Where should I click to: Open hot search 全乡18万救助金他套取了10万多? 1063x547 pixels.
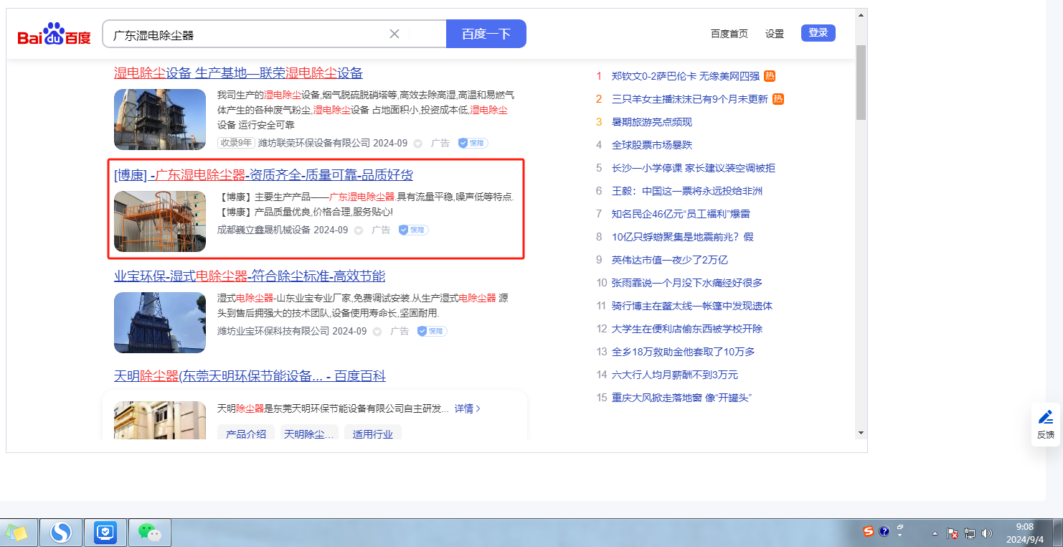684,352
